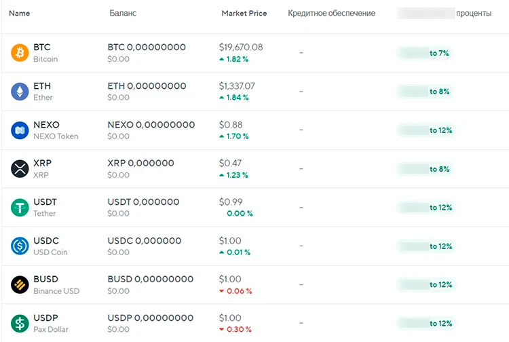Sort by the Баланс column header
Screen dimensions: 509x342
click(122, 14)
